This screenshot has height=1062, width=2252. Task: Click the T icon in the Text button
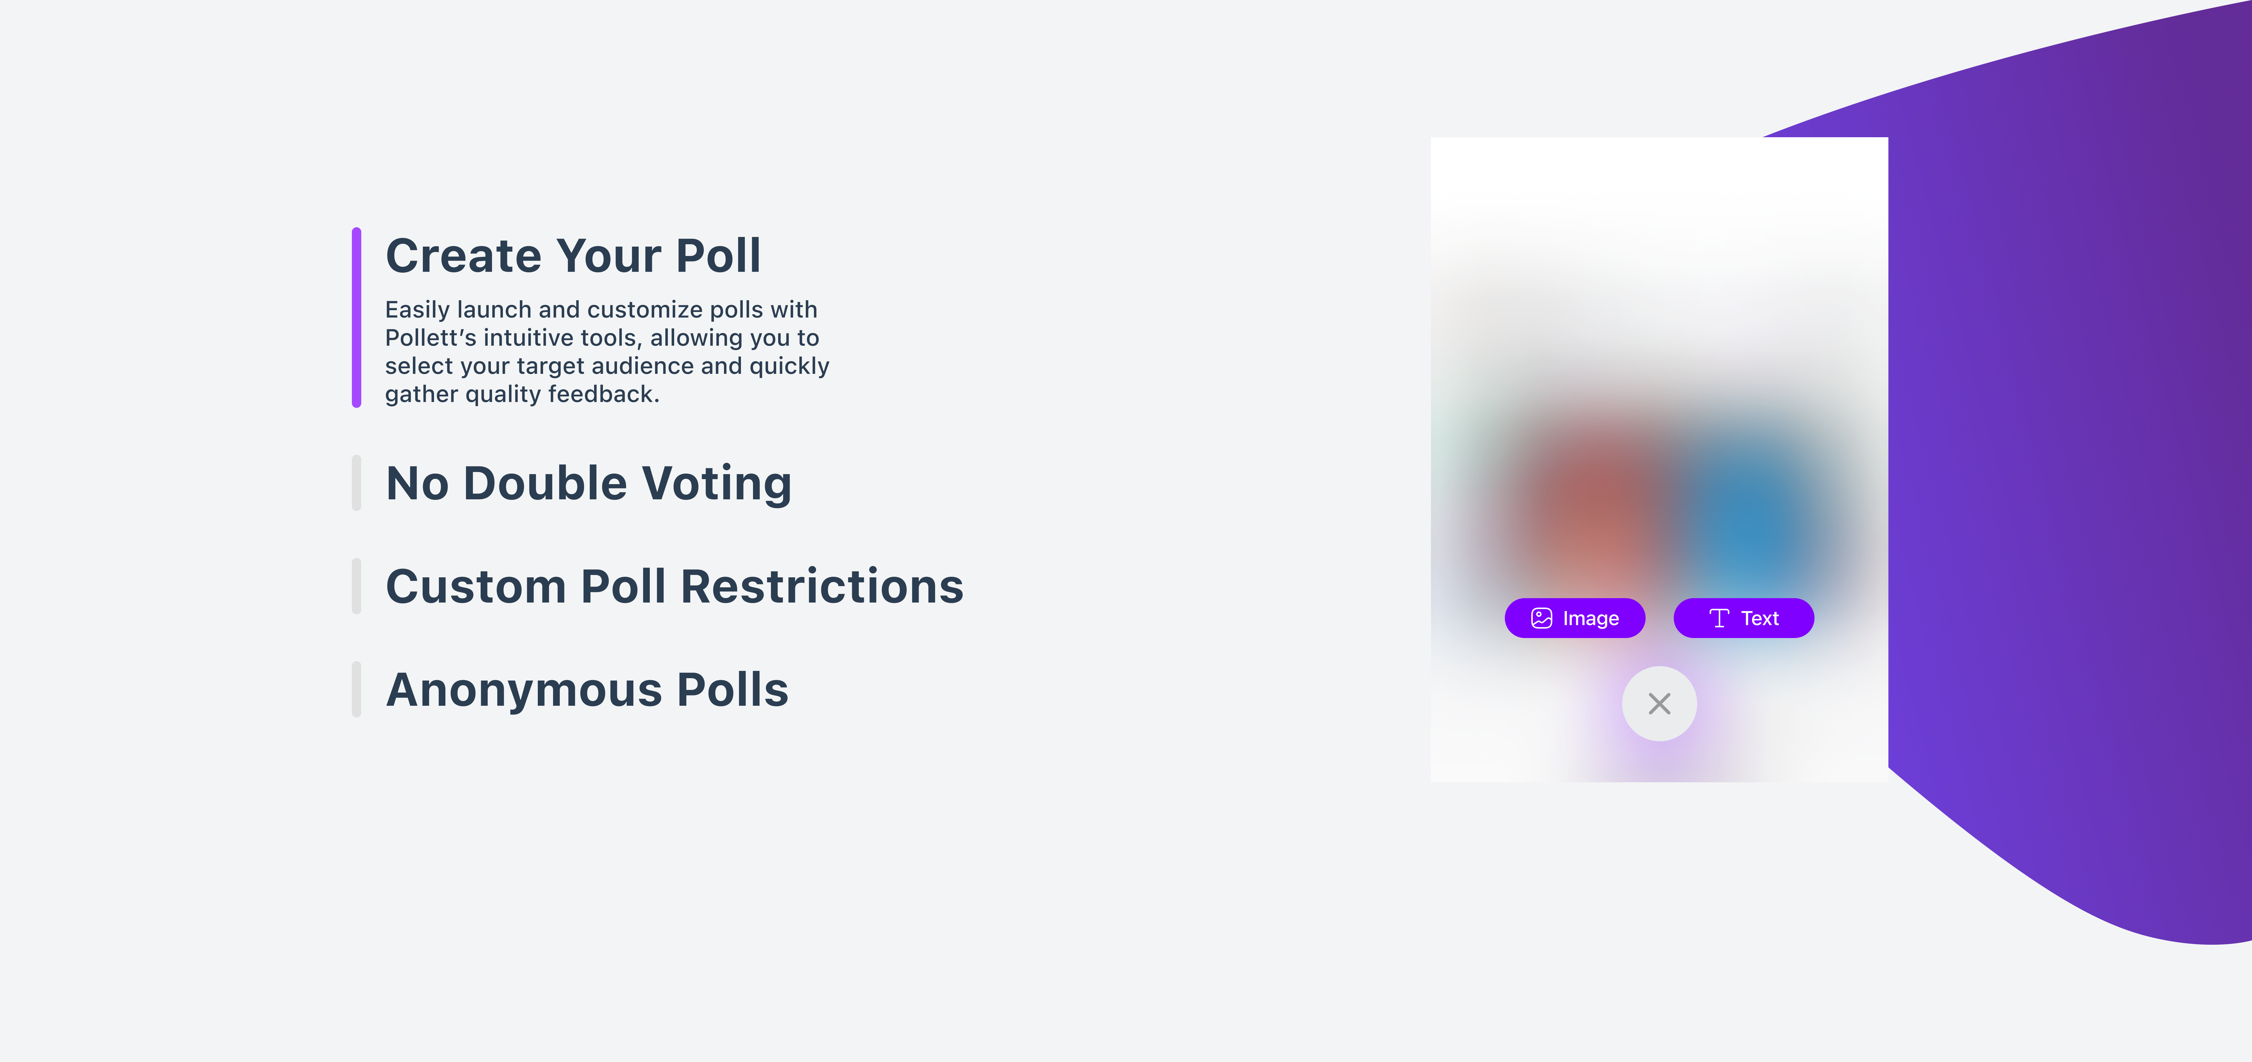click(x=1719, y=618)
